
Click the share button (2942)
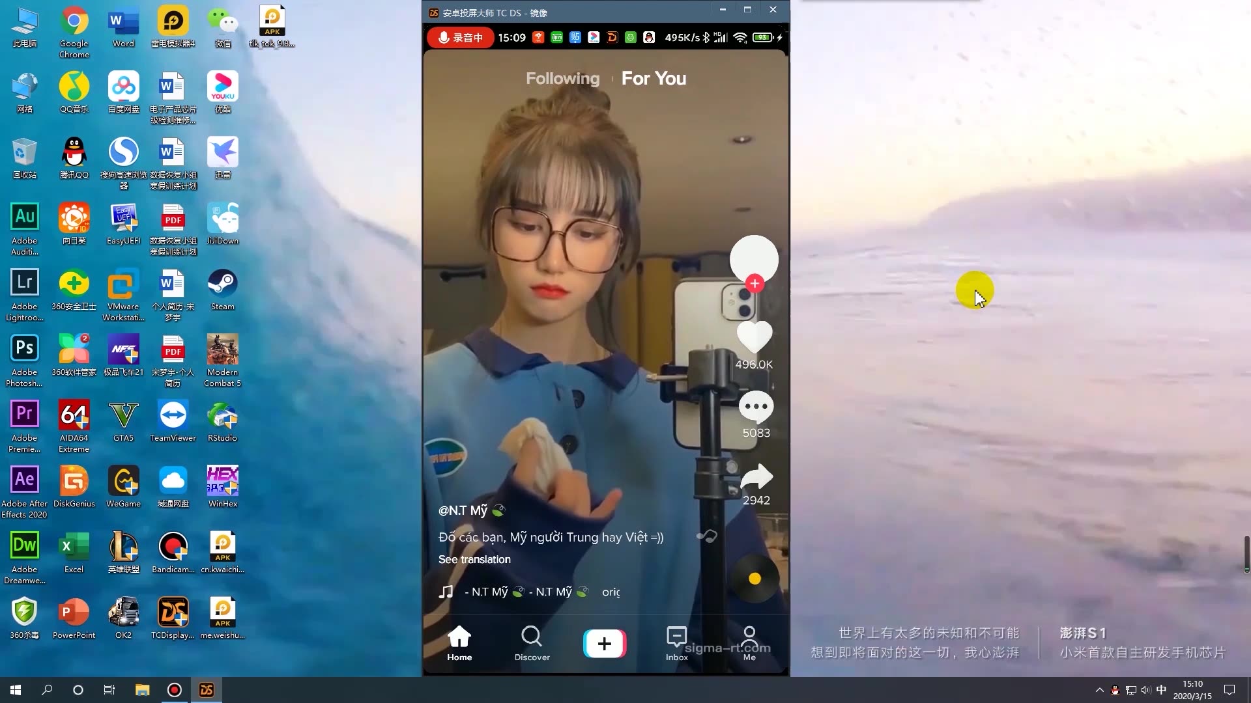point(755,477)
